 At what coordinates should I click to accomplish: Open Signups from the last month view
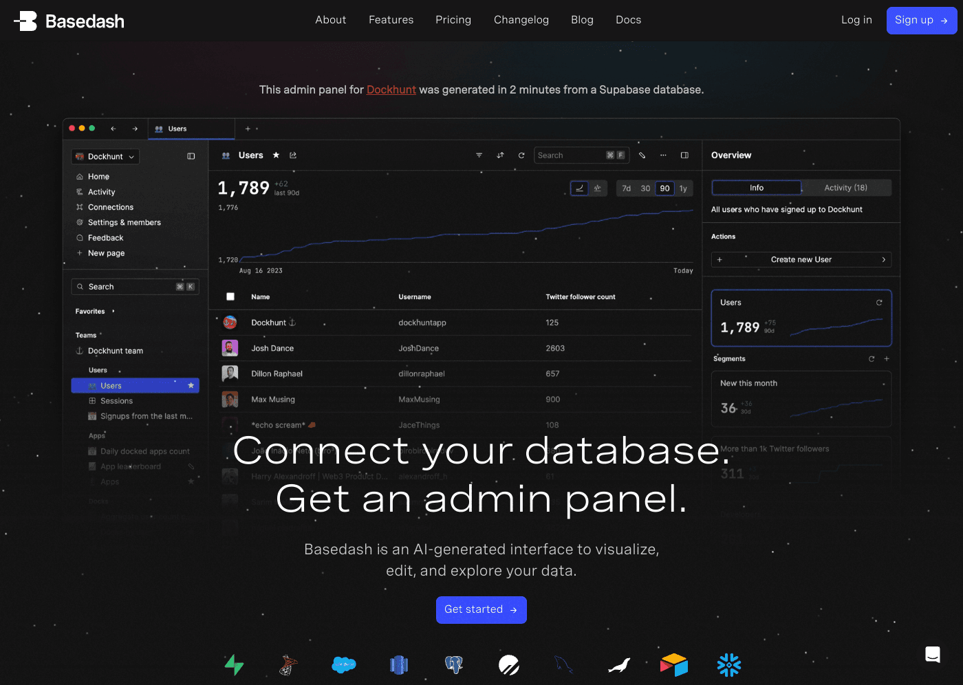coord(146,416)
